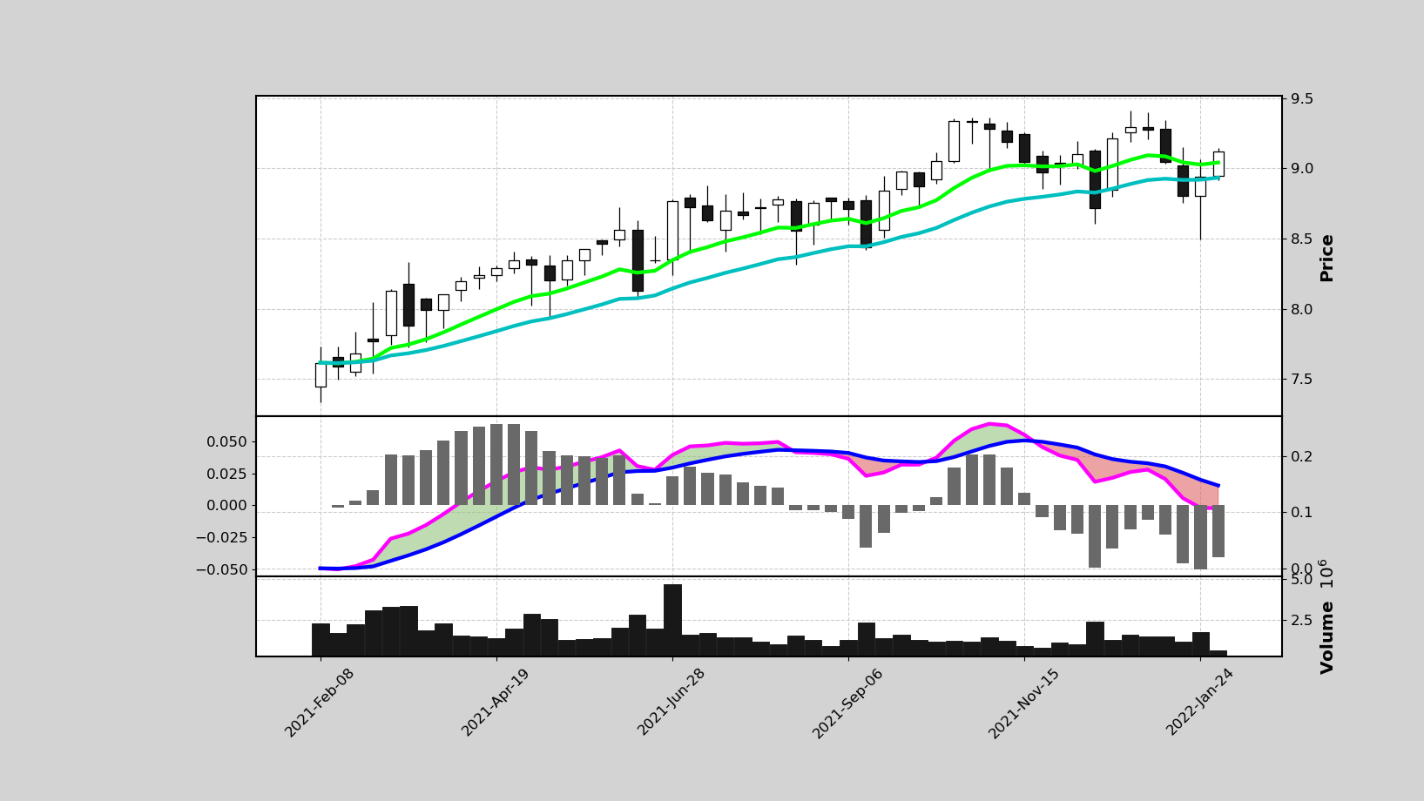The height and width of the screenshot is (801, 1424).
Task: Select the "2022-Jan-24" date label
Action: coord(1200,703)
